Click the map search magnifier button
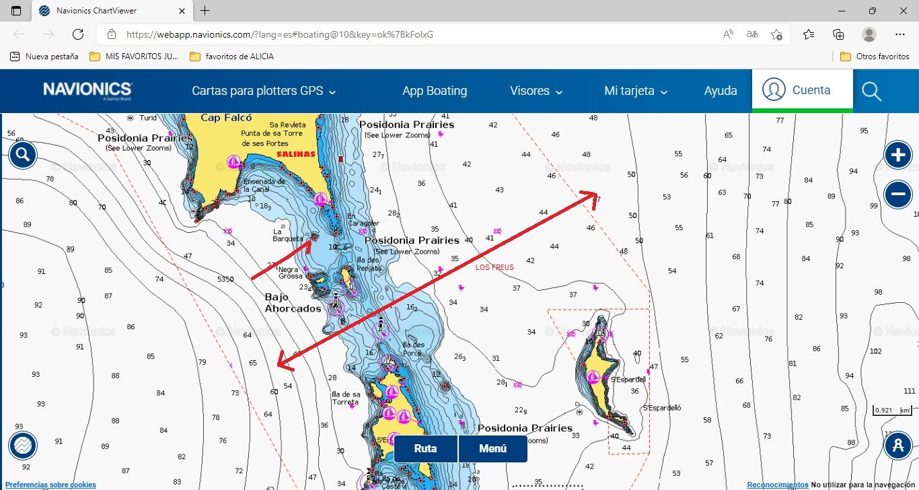The height and width of the screenshot is (490, 919). click(22, 155)
